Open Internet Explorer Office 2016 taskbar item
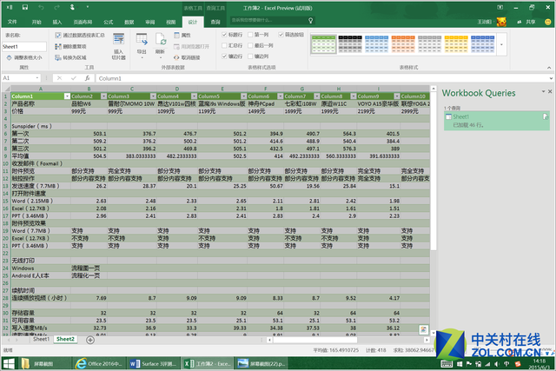 tap(99, 363)
